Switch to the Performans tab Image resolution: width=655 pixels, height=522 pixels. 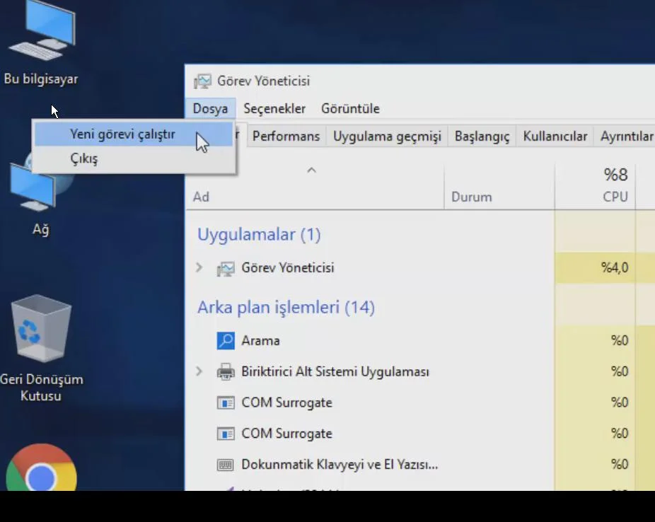click(286, 137)
